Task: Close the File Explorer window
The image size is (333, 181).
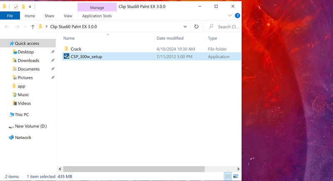Action: (x=233, y=6)
